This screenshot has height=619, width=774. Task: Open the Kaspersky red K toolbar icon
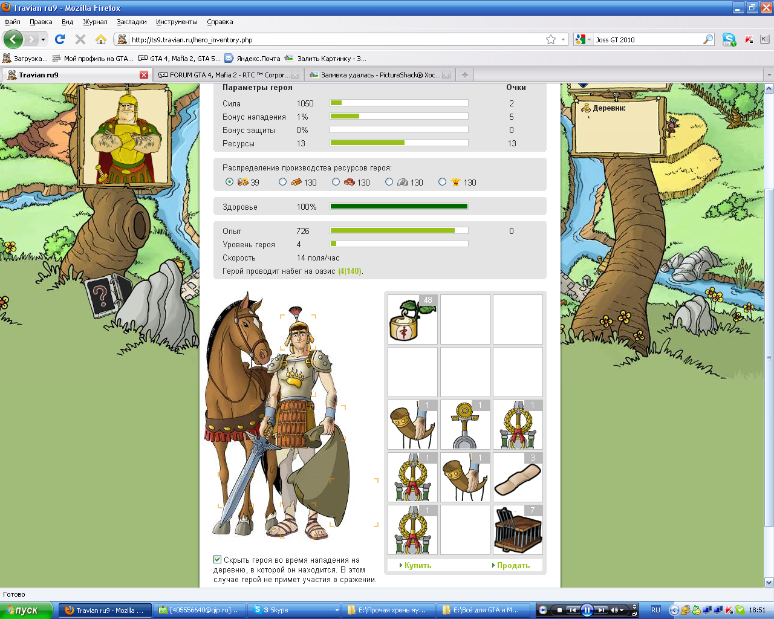[x=749, y=40]
